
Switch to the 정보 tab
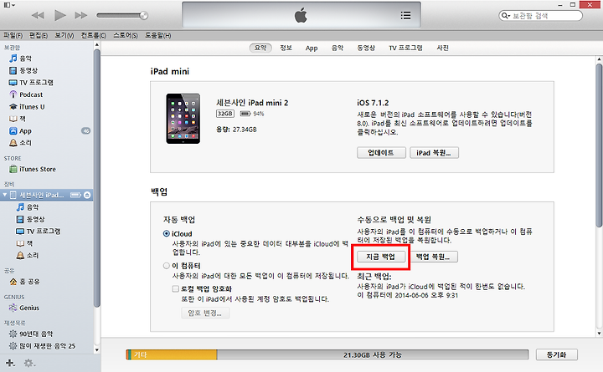[286, 48]
